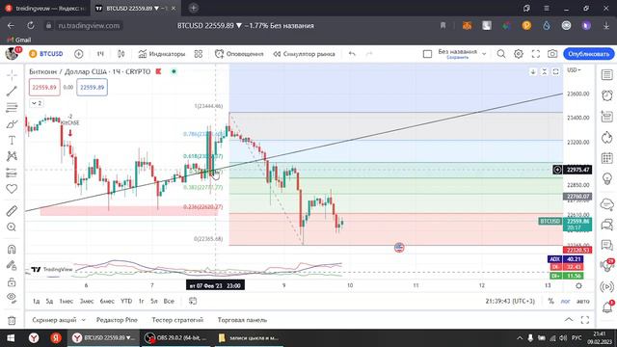Image resolution: width=617 pixels, height=347 pixels.
Task: Open chart settings gear in top toolbar
Action: coord(519,54)
